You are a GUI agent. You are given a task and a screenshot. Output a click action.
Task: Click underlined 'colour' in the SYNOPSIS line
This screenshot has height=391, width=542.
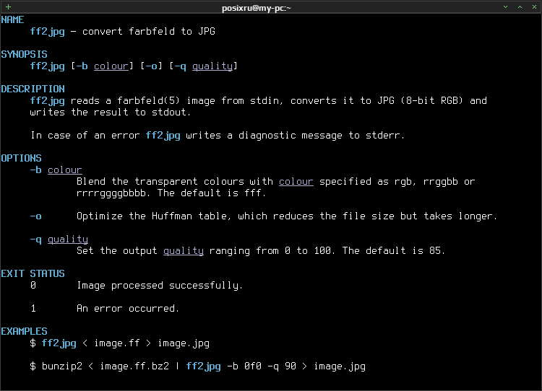[111, 66]
